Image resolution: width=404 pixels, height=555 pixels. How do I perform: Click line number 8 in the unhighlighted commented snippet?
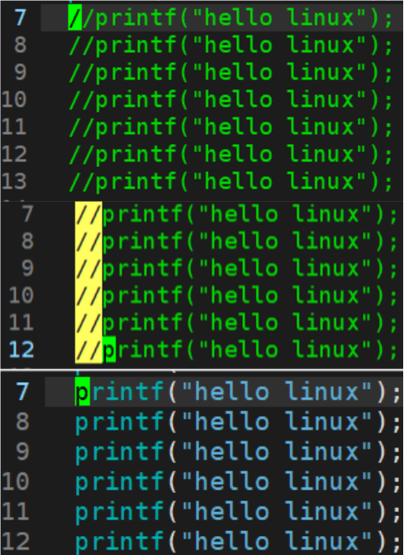pos(20,45)
